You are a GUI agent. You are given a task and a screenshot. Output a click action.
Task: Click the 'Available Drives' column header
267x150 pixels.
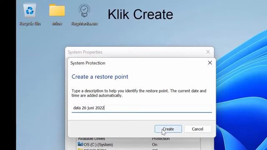[91, 139]
